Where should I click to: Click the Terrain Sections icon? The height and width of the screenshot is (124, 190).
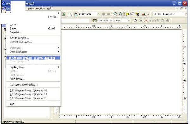[94, 20]
